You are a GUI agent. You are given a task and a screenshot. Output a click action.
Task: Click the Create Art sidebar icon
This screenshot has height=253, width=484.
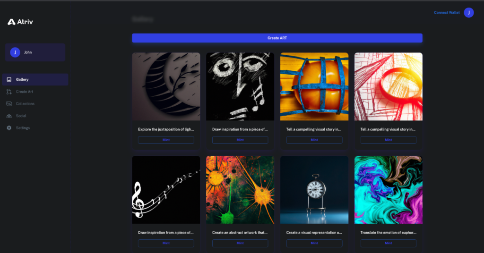click(x=9, y=92)
